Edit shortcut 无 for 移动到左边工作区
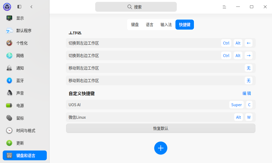This screenshot has height=163, width=272. click(x=249, y=68)
